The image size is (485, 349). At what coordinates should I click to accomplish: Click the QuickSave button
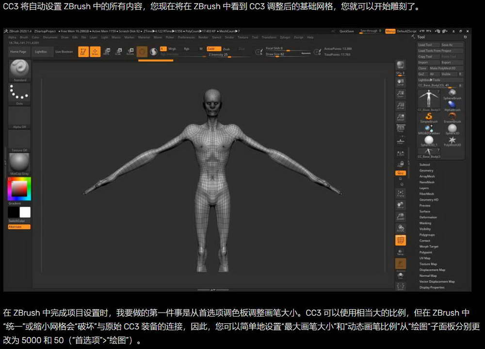point(346,31)
